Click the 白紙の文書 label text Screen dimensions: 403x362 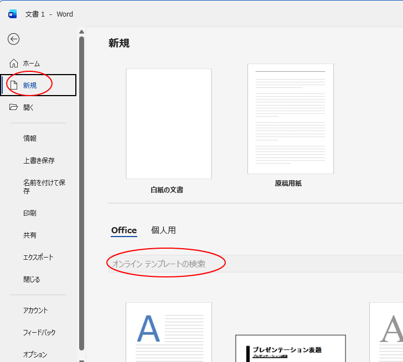pyautogui.click(x=167, y=190)
